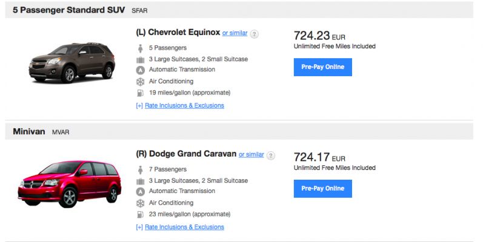Select the brown Chevrolet Equinox car image
The width and height of the screenshot is (483, 242).
click(x=72, y=62)
